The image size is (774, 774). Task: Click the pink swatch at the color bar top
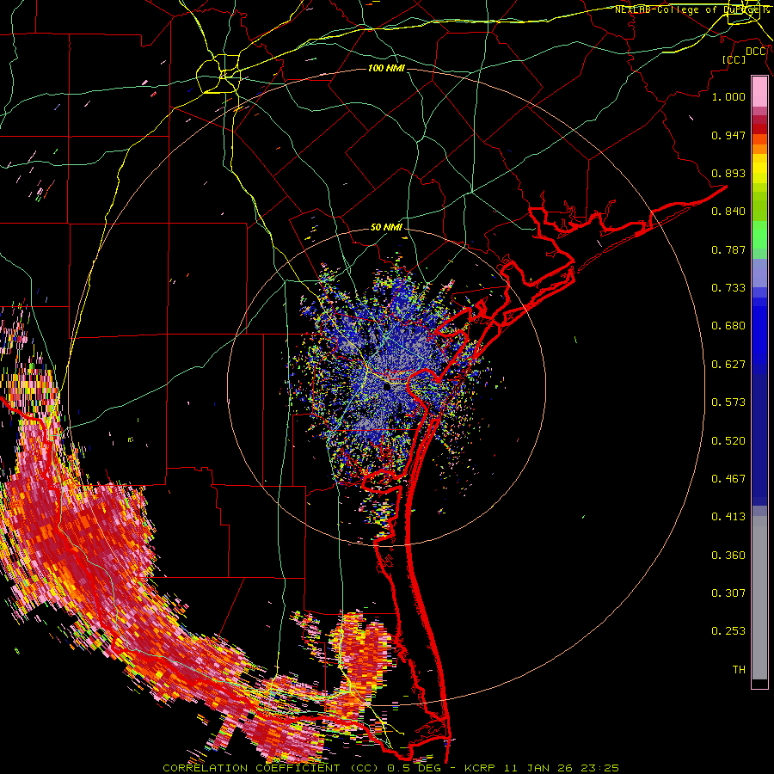(759, 91)
